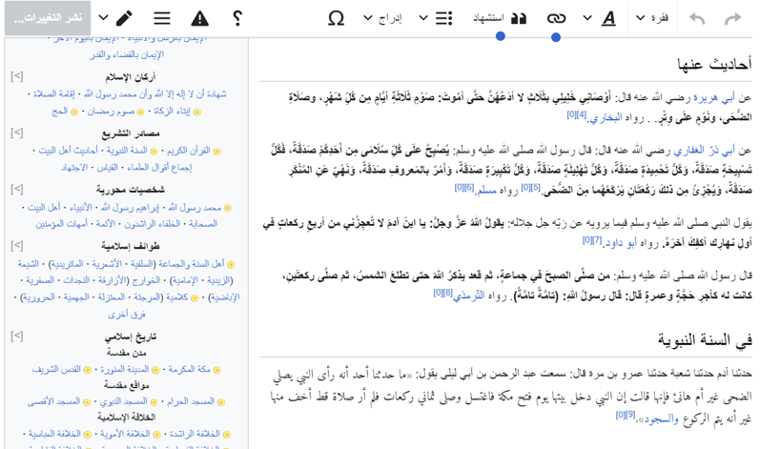Open the الحج sidebar link
The height and width of the screenshot is (449, 760).
60,112
